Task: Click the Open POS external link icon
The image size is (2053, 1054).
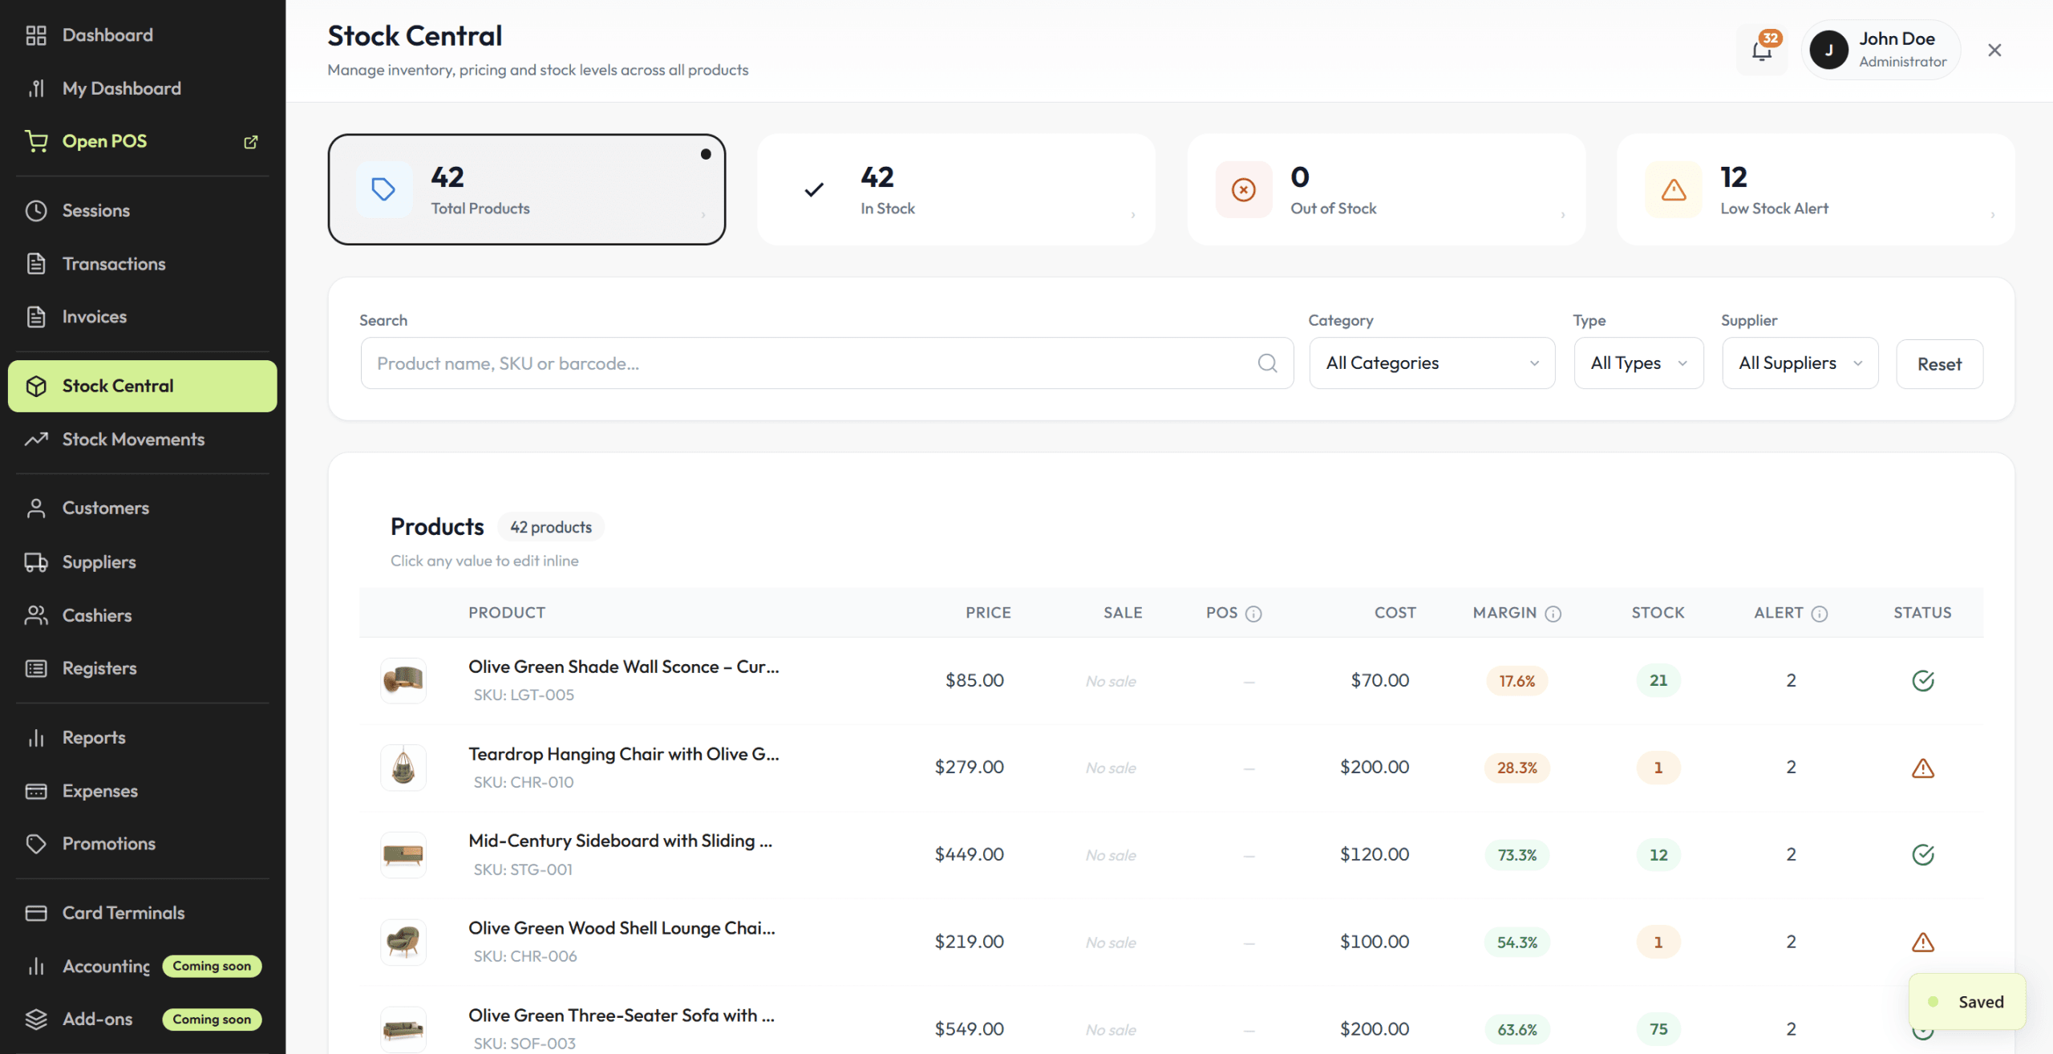Action: 251,142
